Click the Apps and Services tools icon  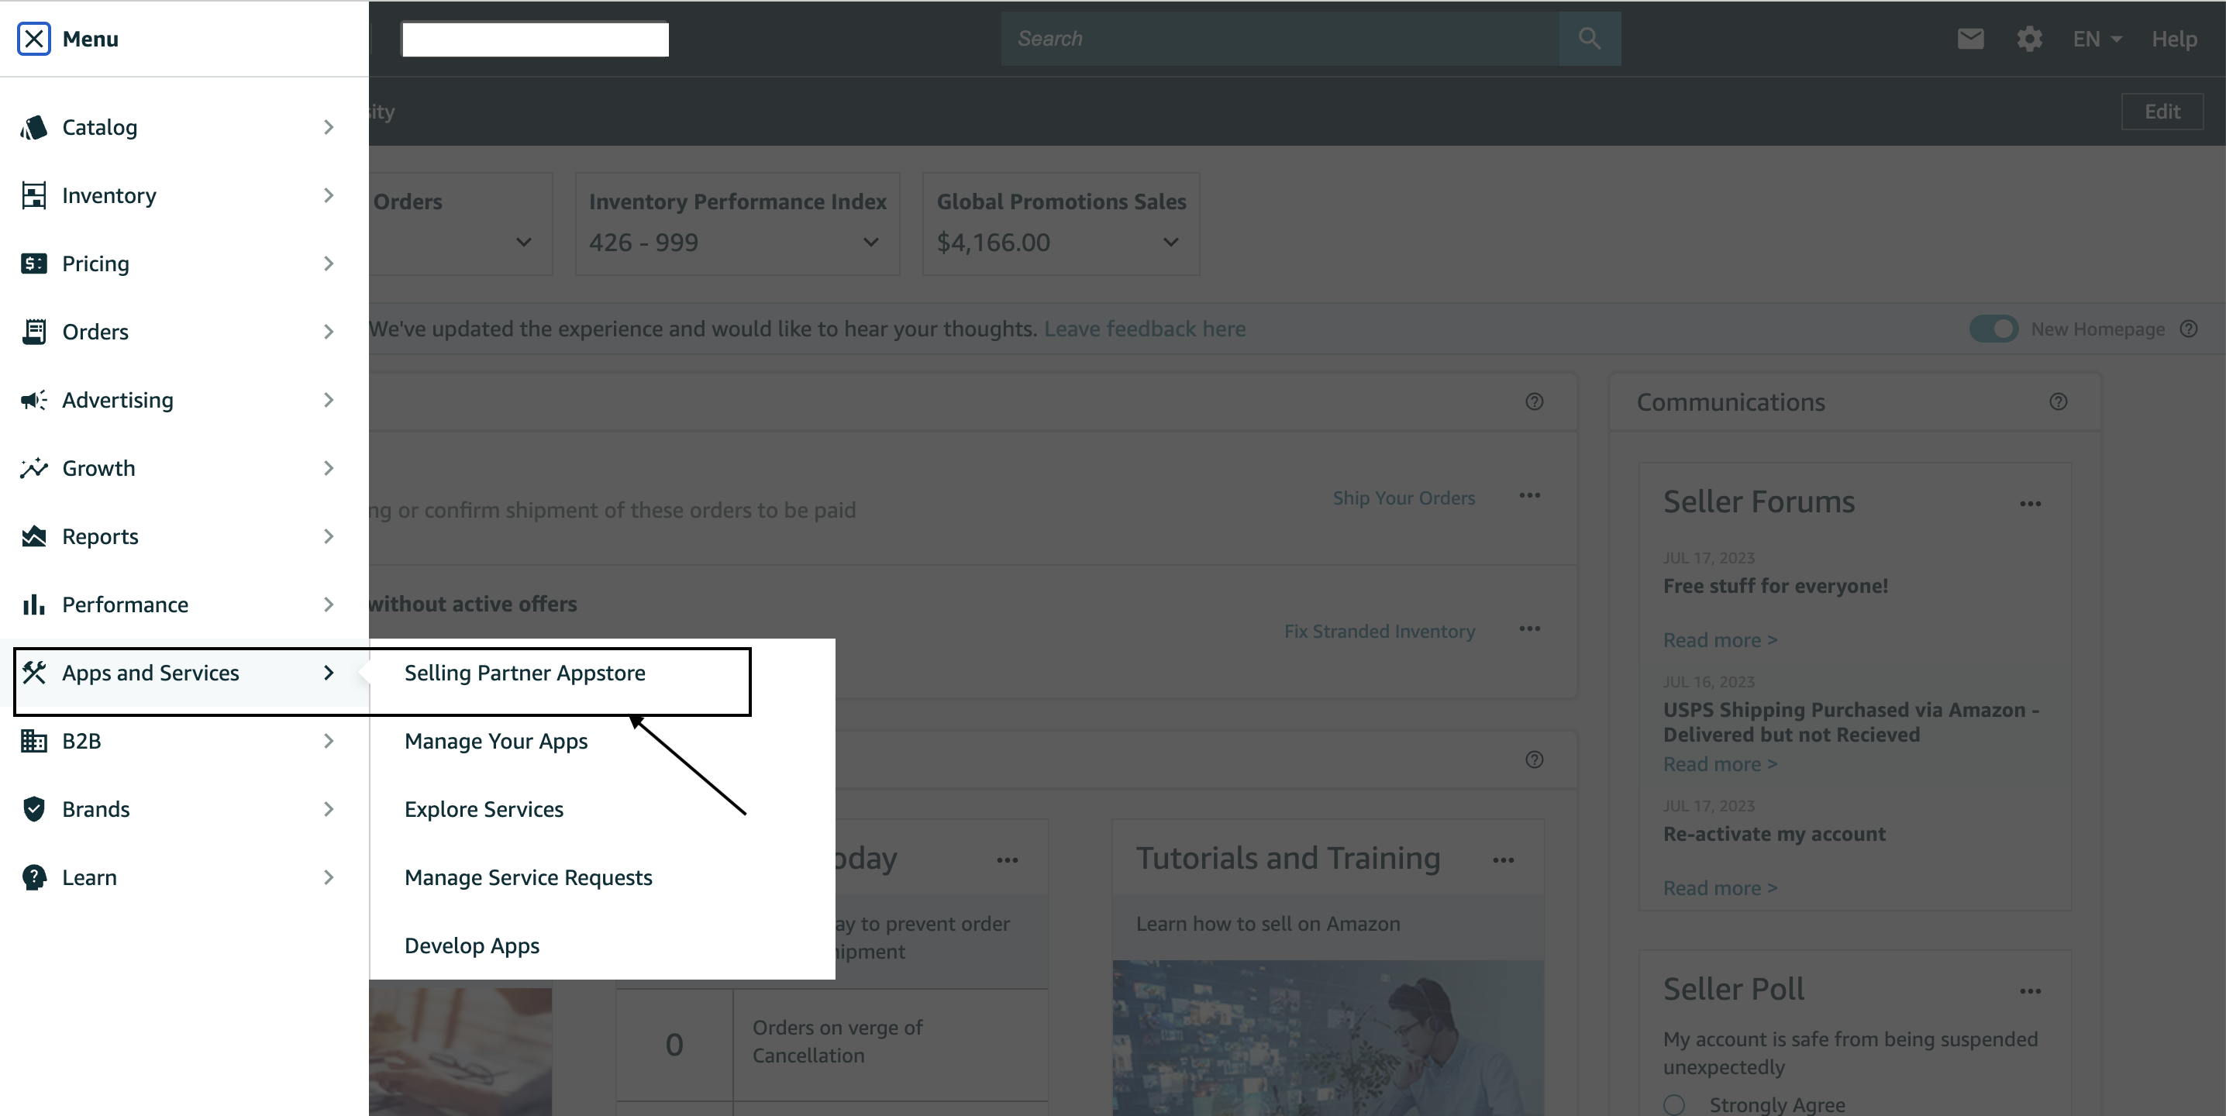[33, 673]
